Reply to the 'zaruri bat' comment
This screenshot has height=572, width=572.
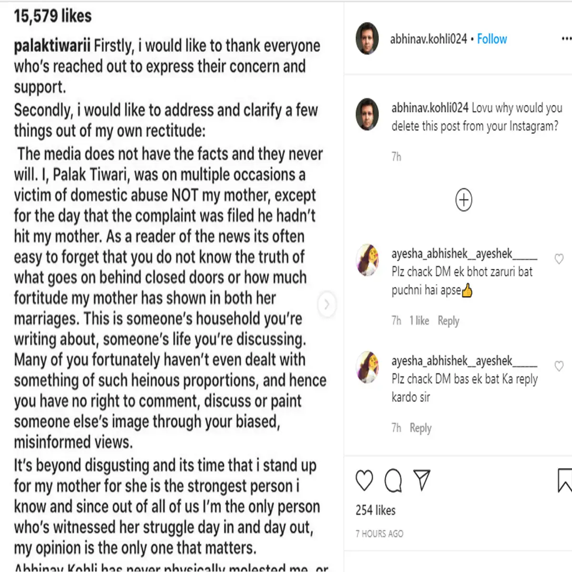click(x=448, y=321)
